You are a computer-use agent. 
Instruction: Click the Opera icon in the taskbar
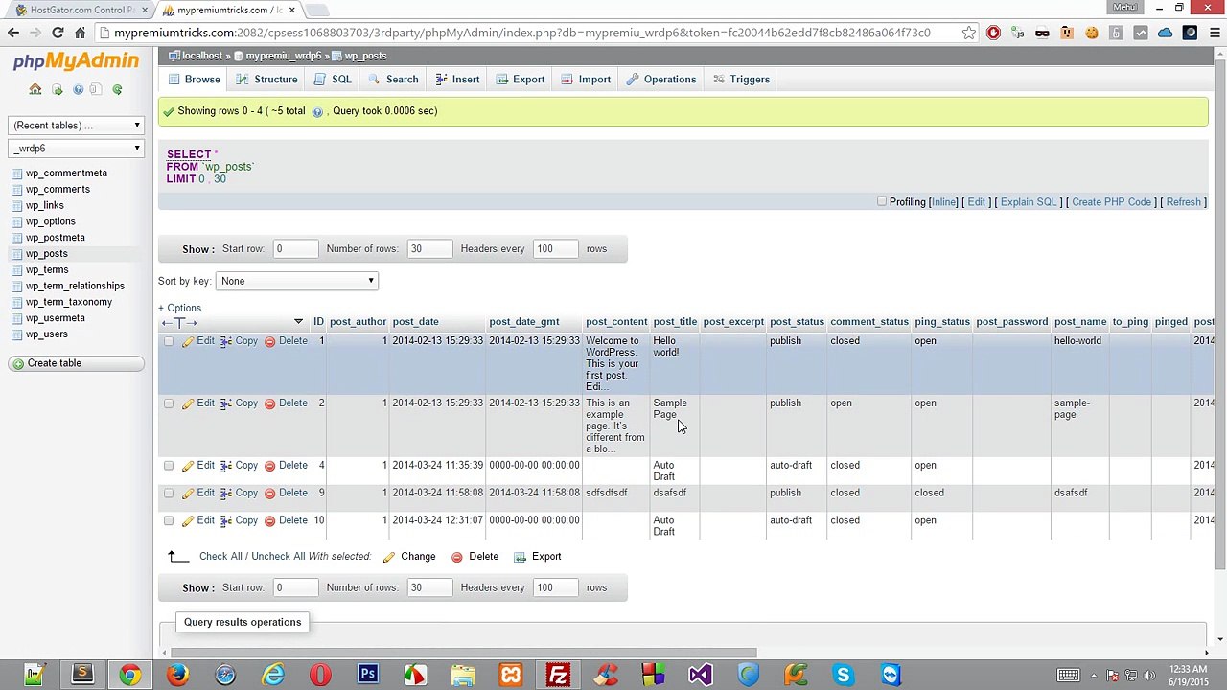pos(320,675)
